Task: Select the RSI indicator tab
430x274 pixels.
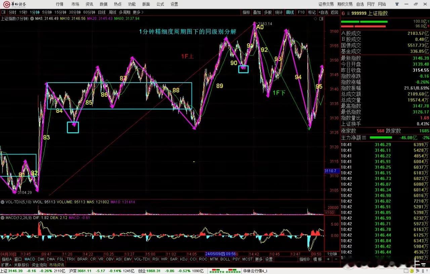Action: [155, 259]
